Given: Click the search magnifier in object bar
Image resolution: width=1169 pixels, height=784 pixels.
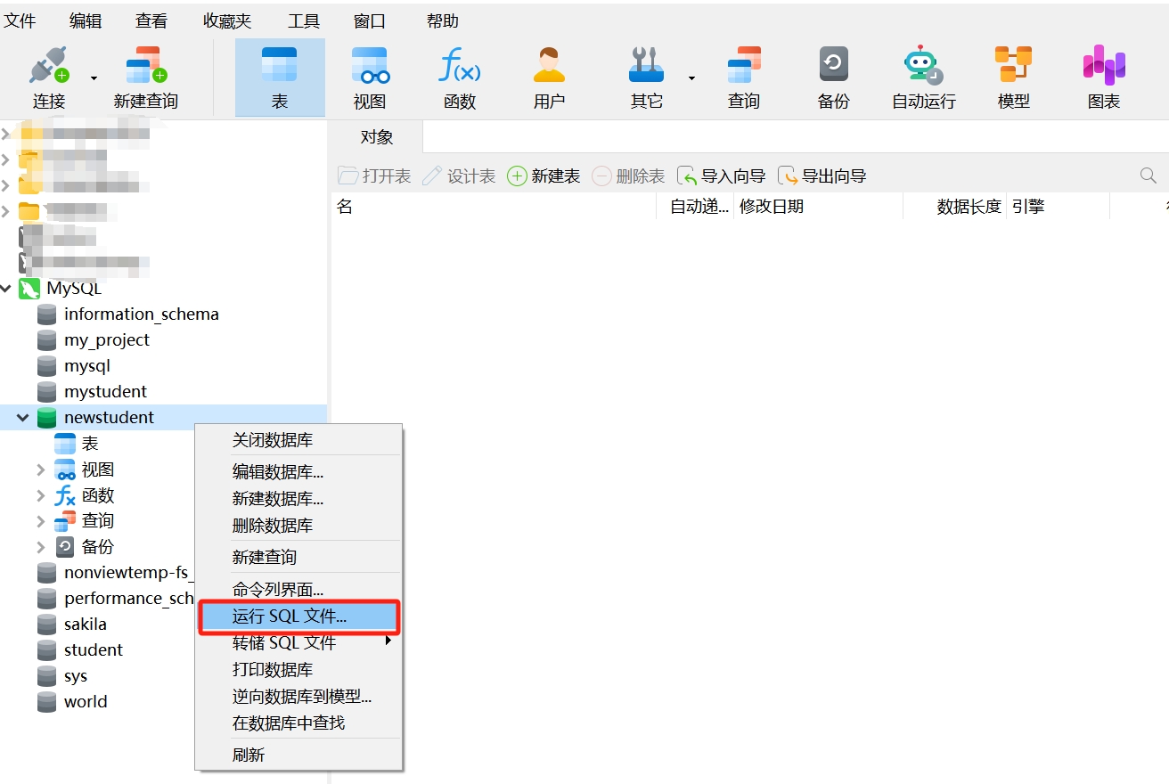Looking at the screenshot, I should pos(1148,176).
